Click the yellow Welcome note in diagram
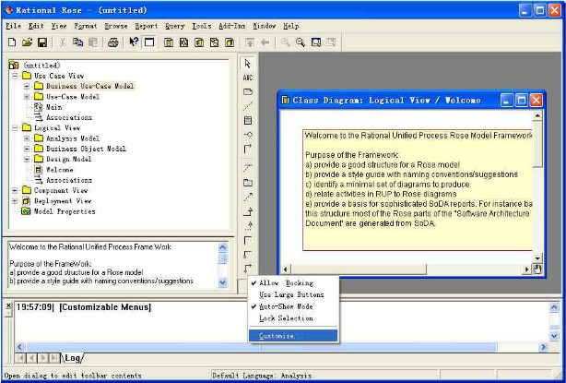This screenshot has width=566, height=383. pos(418,190)
